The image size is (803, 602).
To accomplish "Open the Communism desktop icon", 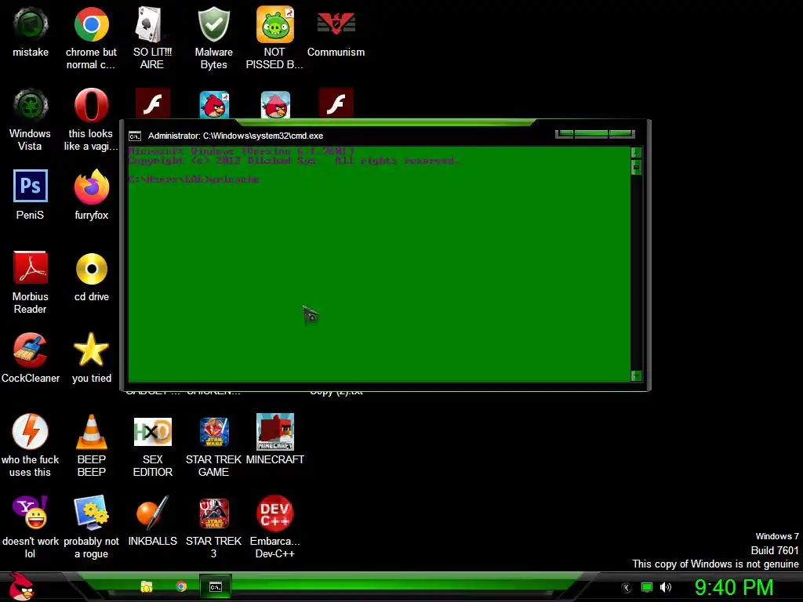I will pos(336,24).
